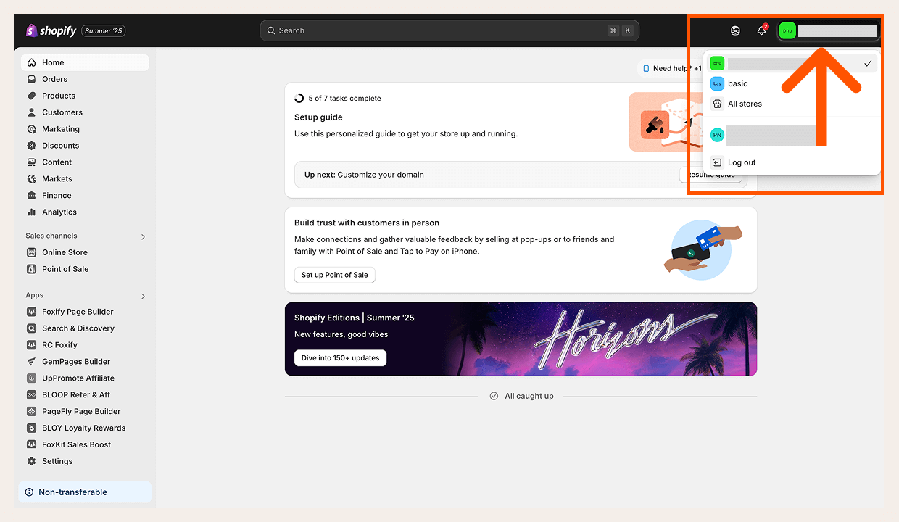Screen dimensions: 899x522
Task: Open notifications bell with red badge
Action: tap(761, 30)
